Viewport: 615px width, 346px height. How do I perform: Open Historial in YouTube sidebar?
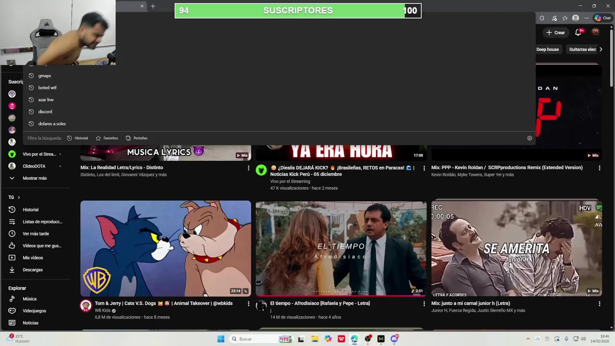pyautogui.click(x=37, y=210)
